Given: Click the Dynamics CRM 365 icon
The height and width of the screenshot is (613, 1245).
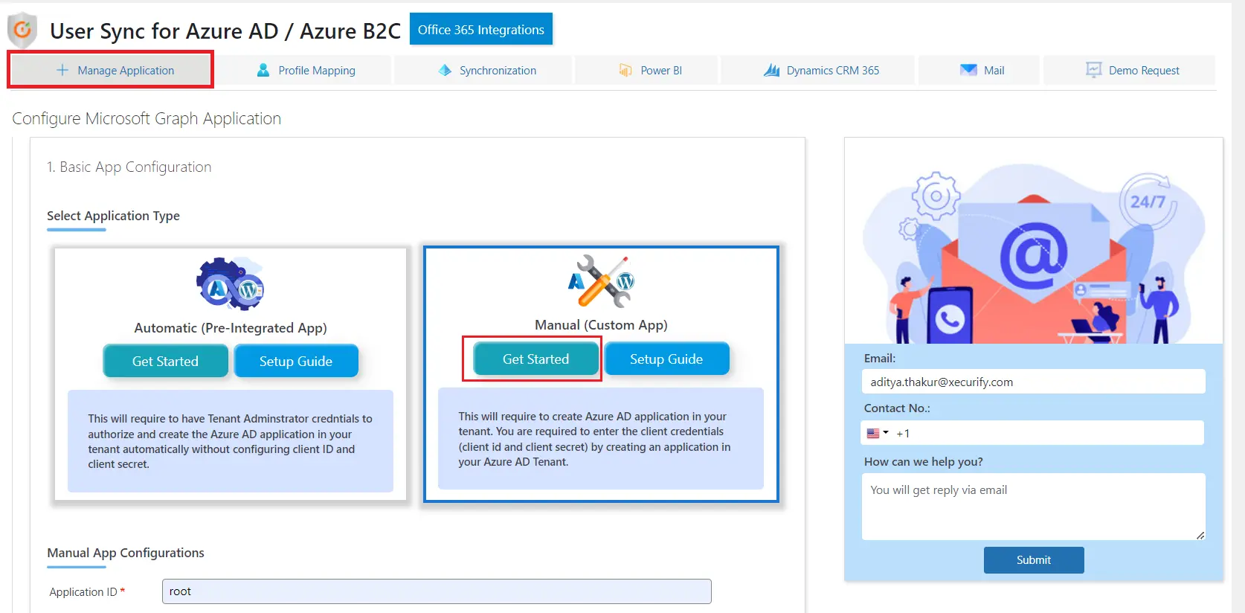Looking at the screenshot, I should (x=772, y=70).
